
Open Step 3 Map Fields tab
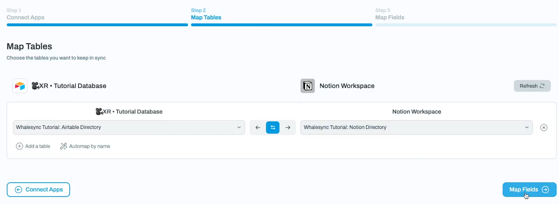[390, 14]
